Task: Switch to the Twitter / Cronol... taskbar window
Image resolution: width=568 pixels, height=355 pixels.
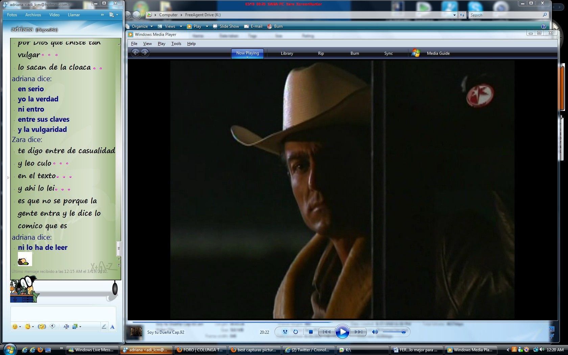Action: [x=309, y=350]
